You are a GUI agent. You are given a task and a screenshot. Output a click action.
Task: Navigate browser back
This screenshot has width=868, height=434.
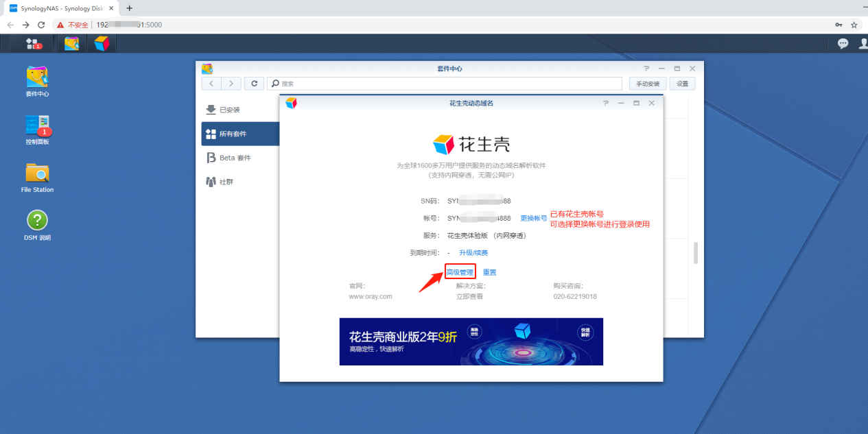tap(10, 24)
